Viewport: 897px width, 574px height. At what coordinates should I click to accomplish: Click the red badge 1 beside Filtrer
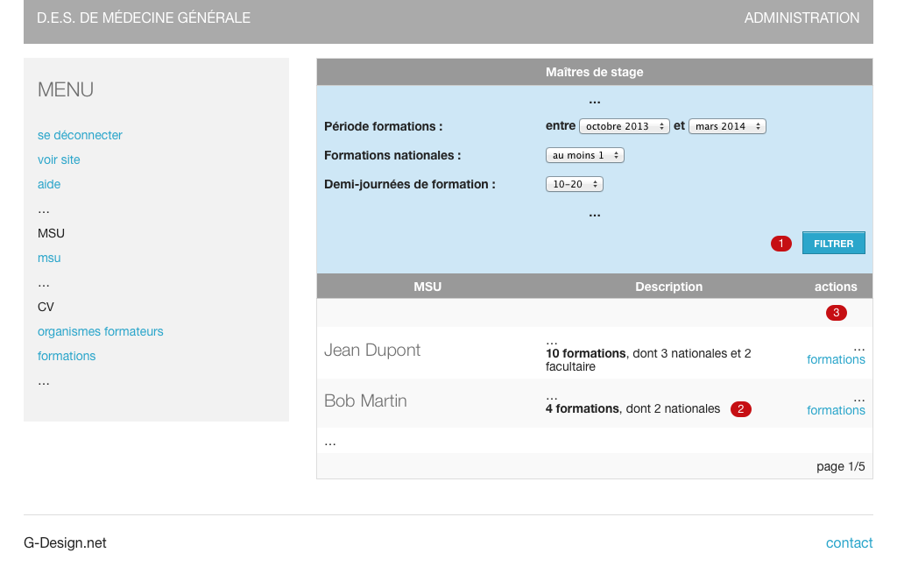coord(780,244)
